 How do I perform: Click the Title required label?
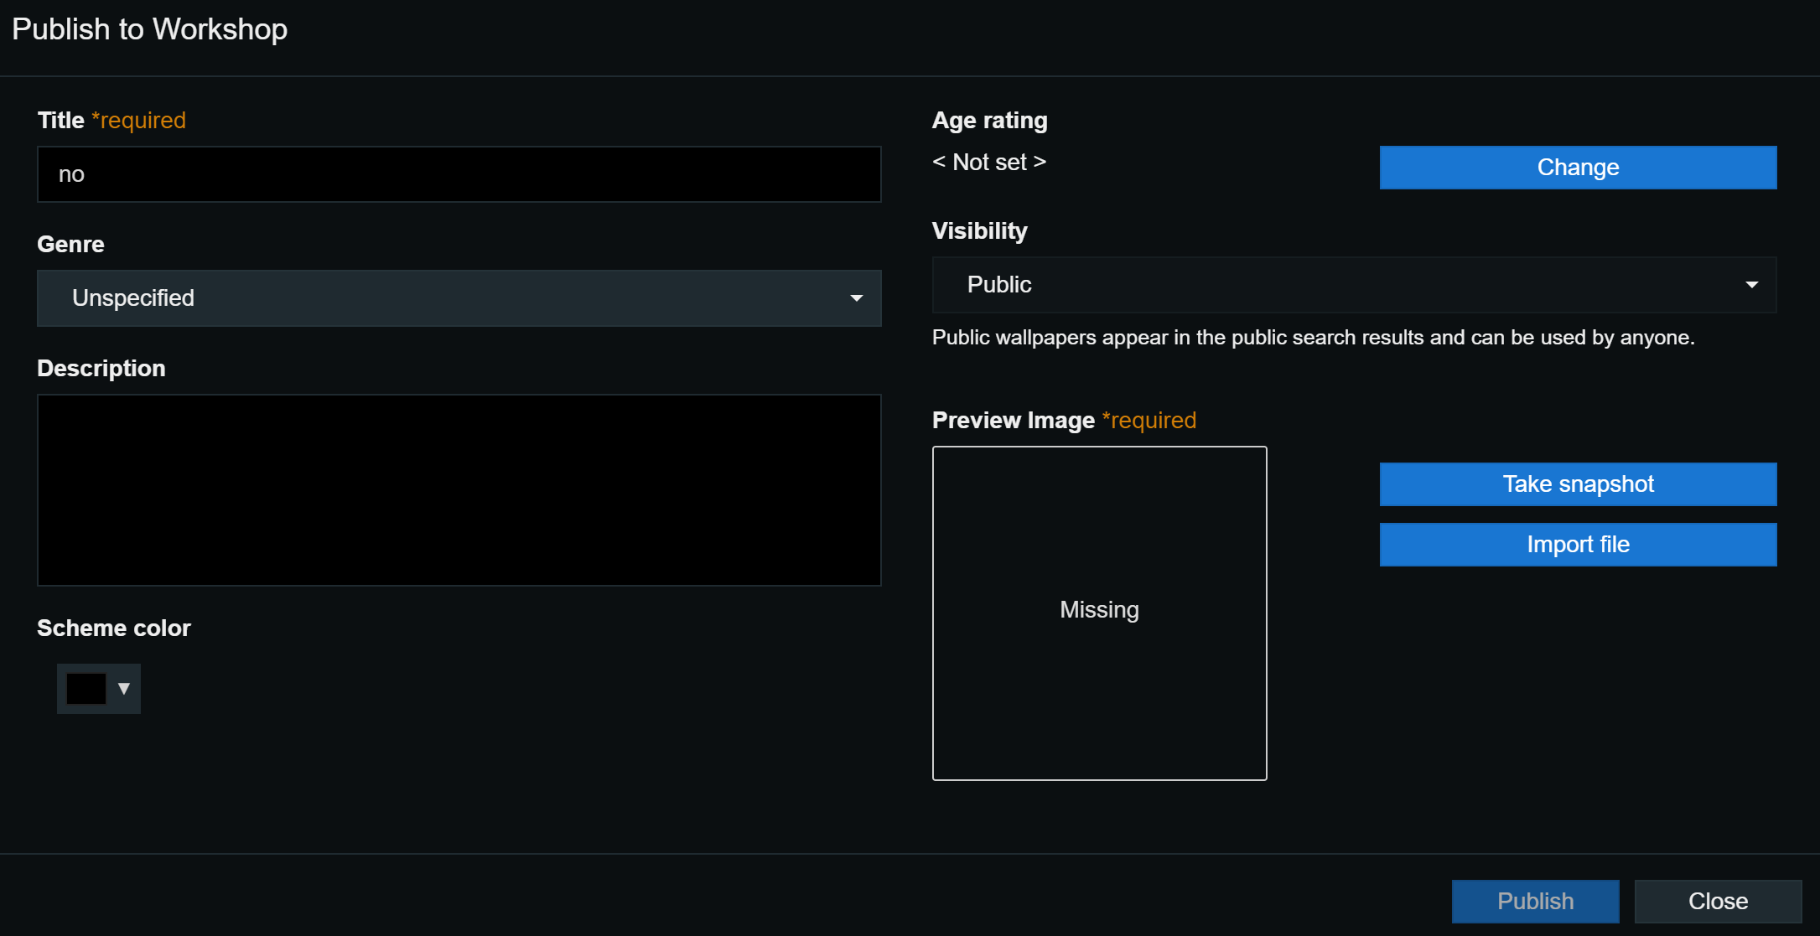click(x=111, y=121)
